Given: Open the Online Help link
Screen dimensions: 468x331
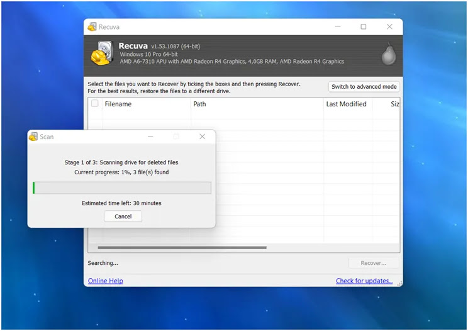Looking at the screenshot, I should [105, 281].
